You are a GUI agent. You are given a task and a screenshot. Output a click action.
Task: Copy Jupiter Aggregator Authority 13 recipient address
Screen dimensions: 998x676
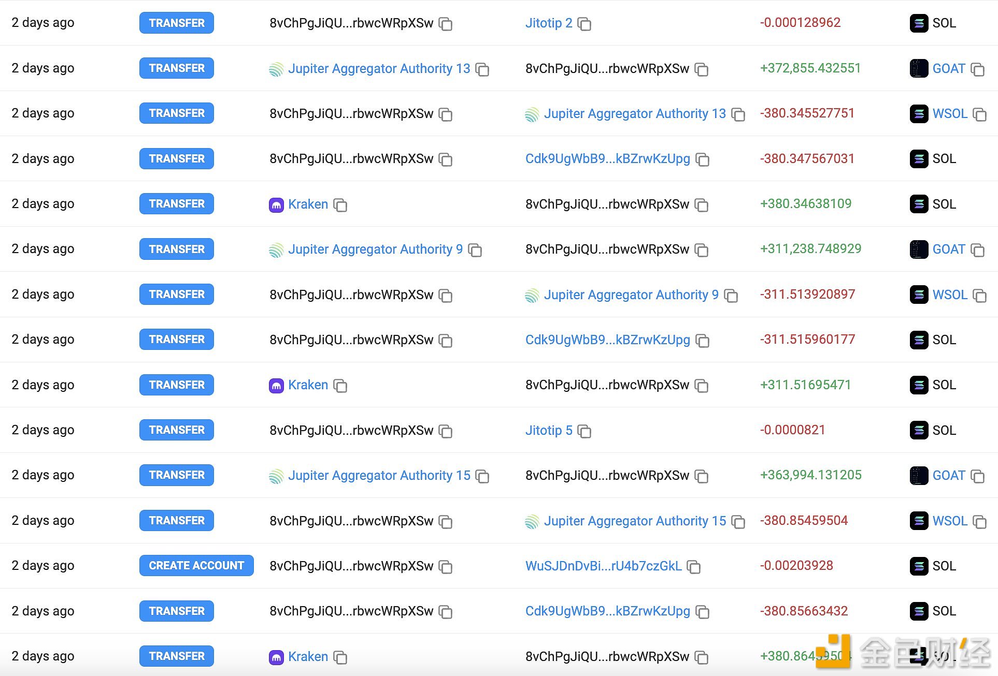pos(738,114)
